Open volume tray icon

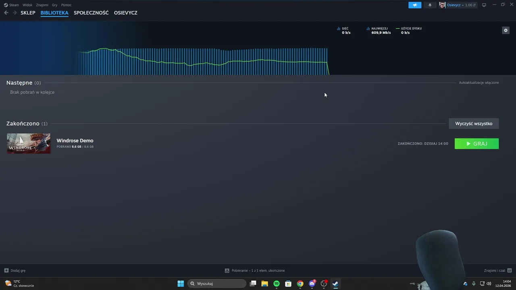pyautogui.click(x=489, y=284)
